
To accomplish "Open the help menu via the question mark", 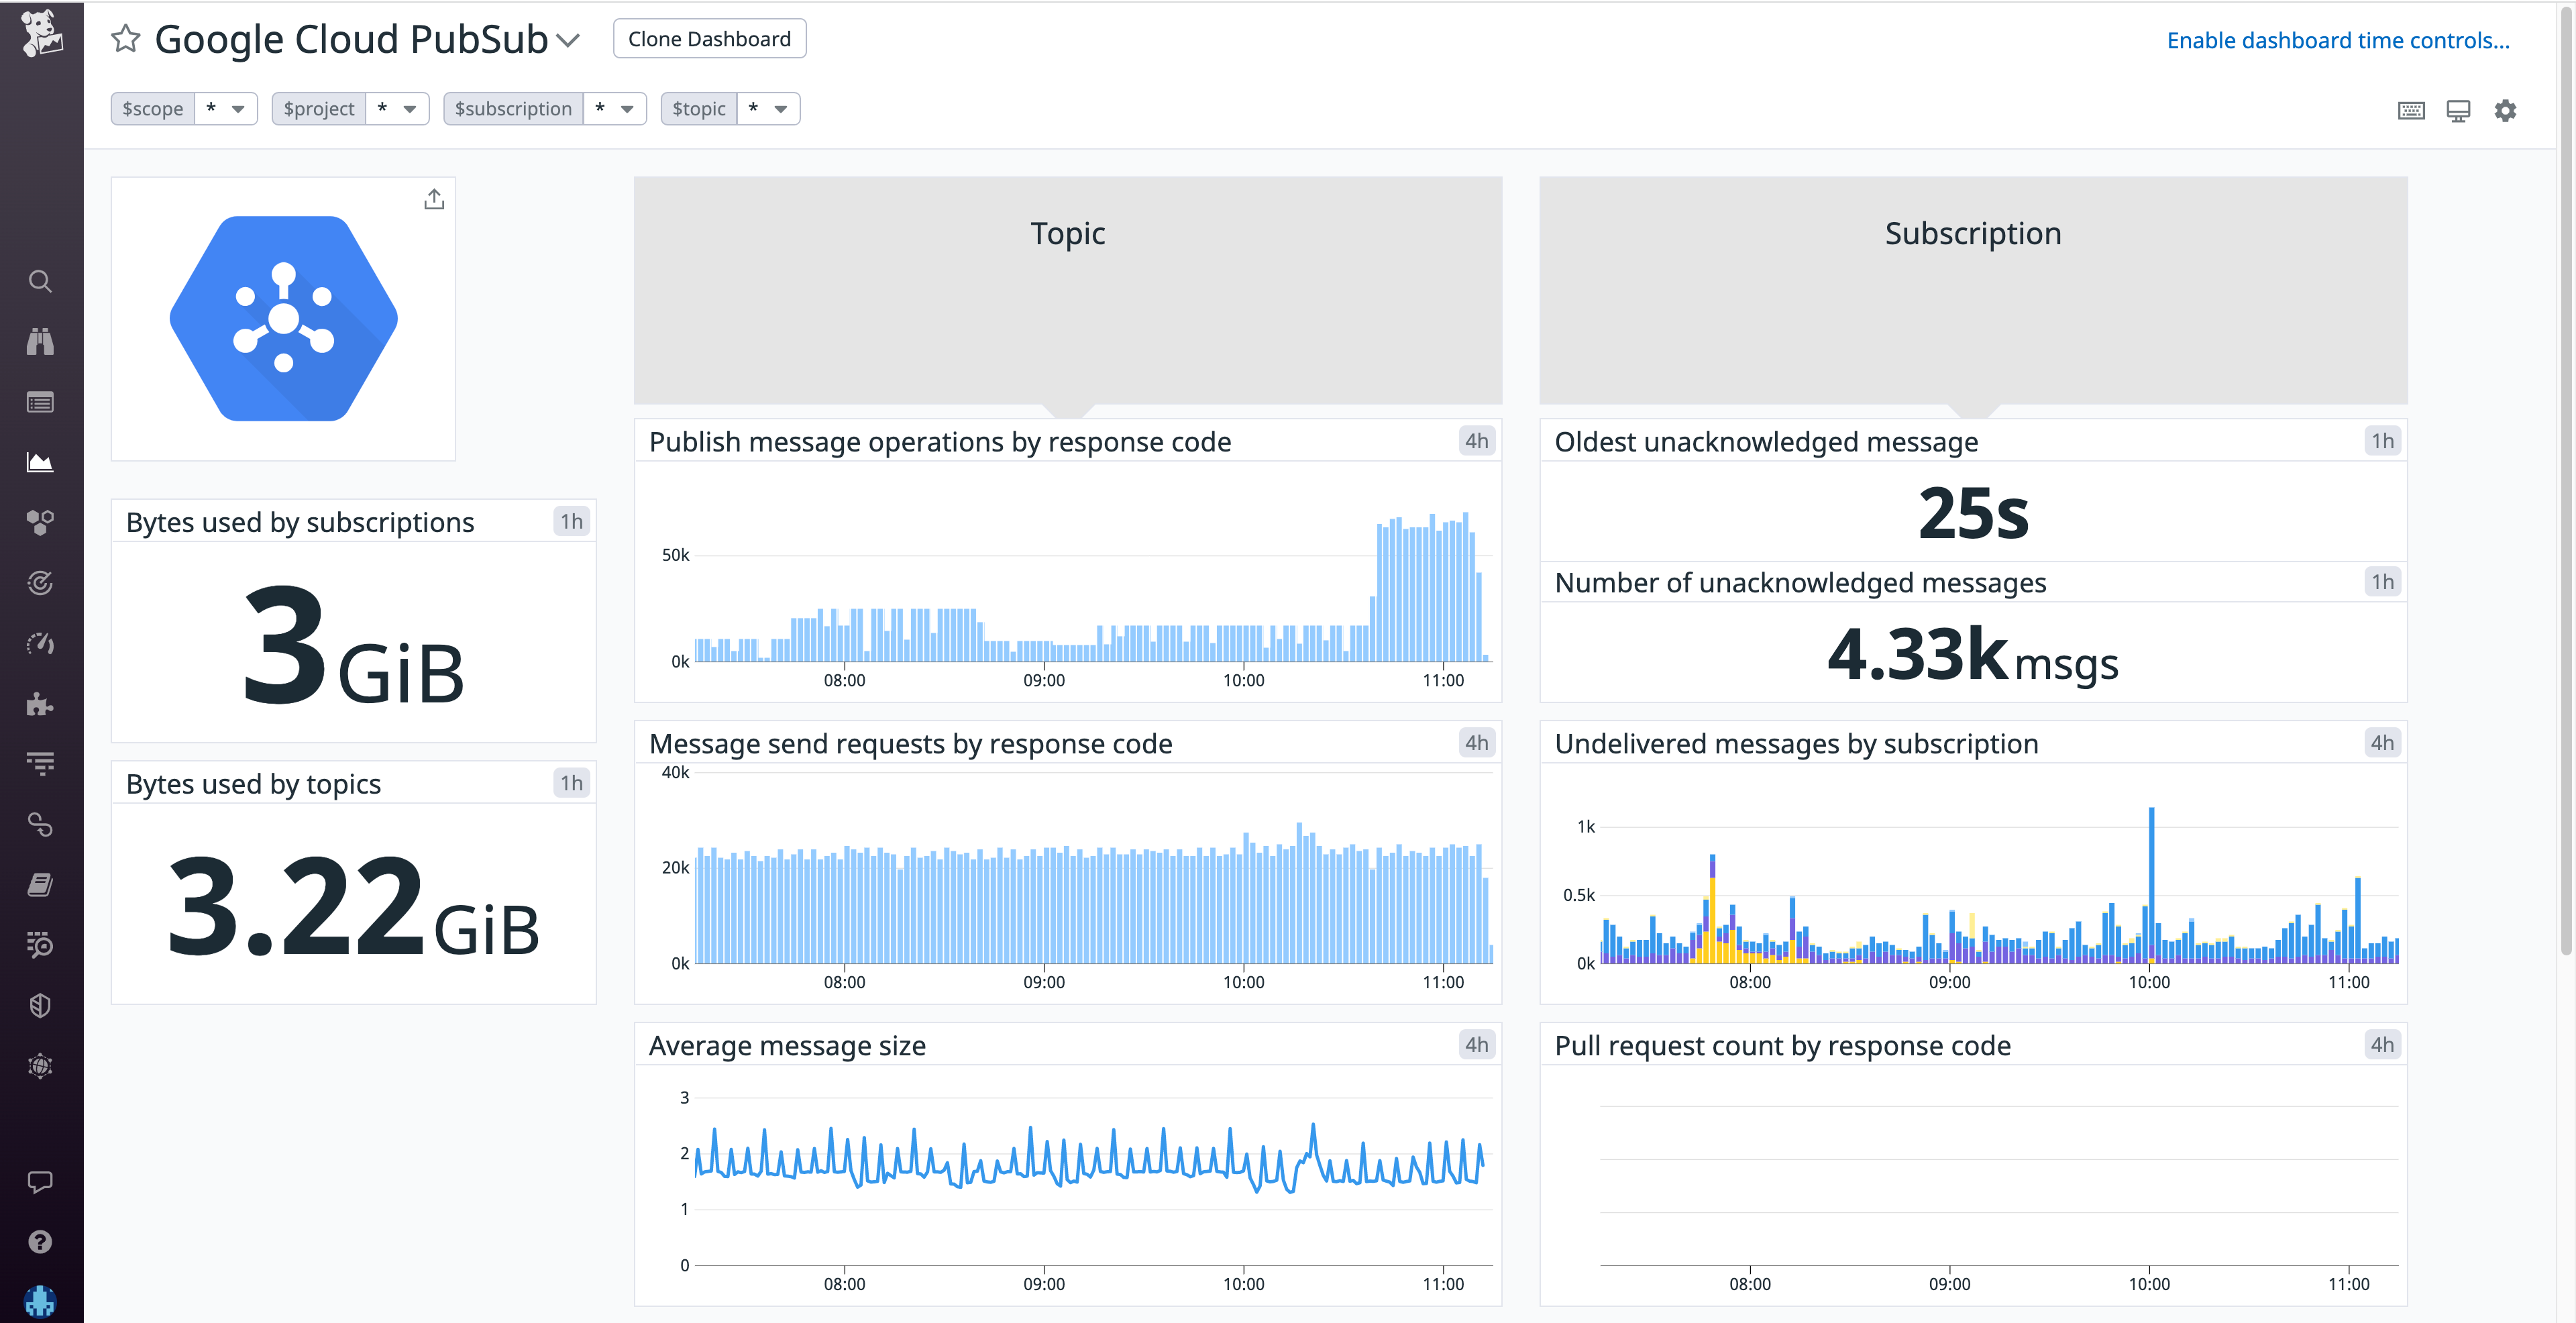I will pos(40,1242).
